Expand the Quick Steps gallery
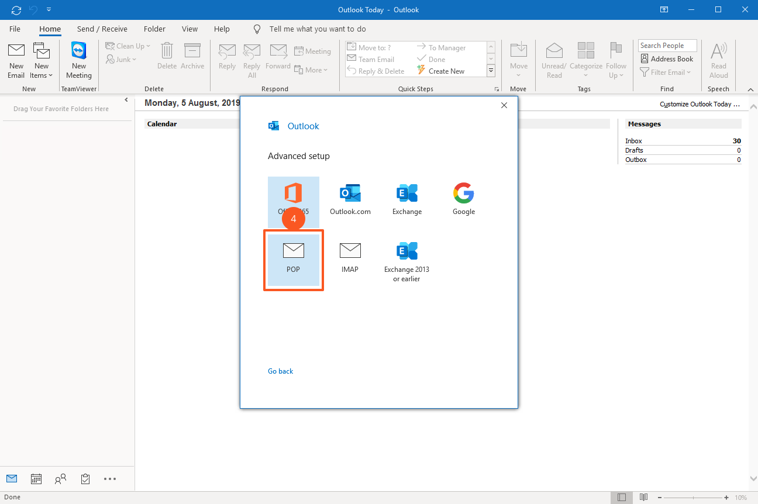The height and width of the screenshot is (504, 758). 491,71
